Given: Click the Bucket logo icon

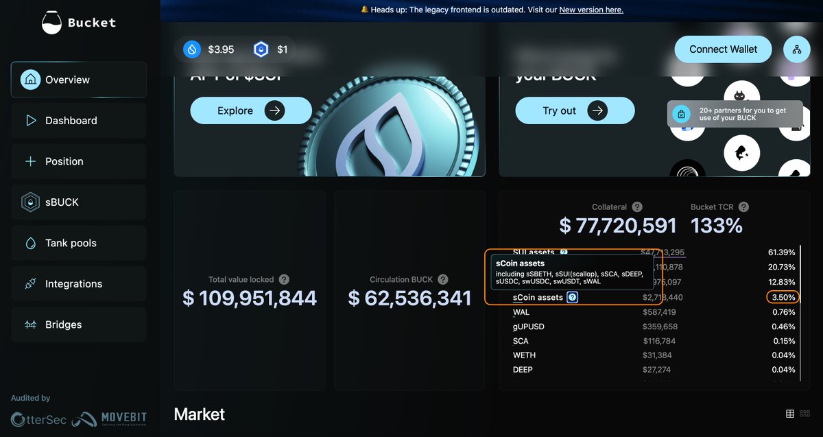Looking at the screenshot, I should [x=51, y=23].
